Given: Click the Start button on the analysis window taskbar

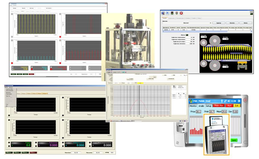Looking at the screenshot, I should tap(108, 121).
